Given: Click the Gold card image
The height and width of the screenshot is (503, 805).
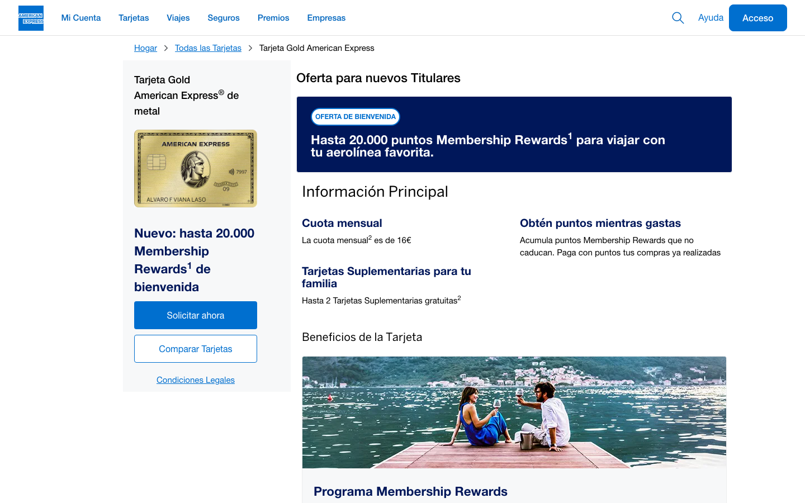Looking at the screenshot, I should point(196,168).
